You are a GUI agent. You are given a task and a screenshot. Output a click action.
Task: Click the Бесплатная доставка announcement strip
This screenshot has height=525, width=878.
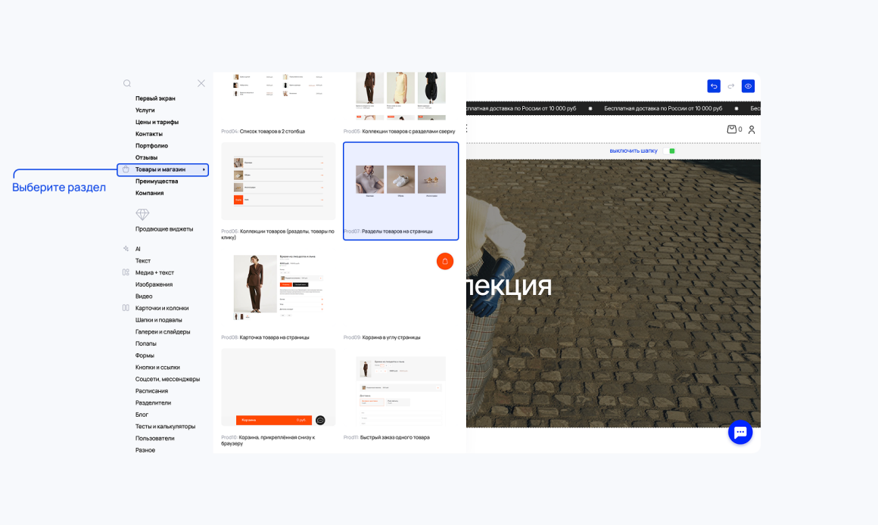tap(613, 108)
